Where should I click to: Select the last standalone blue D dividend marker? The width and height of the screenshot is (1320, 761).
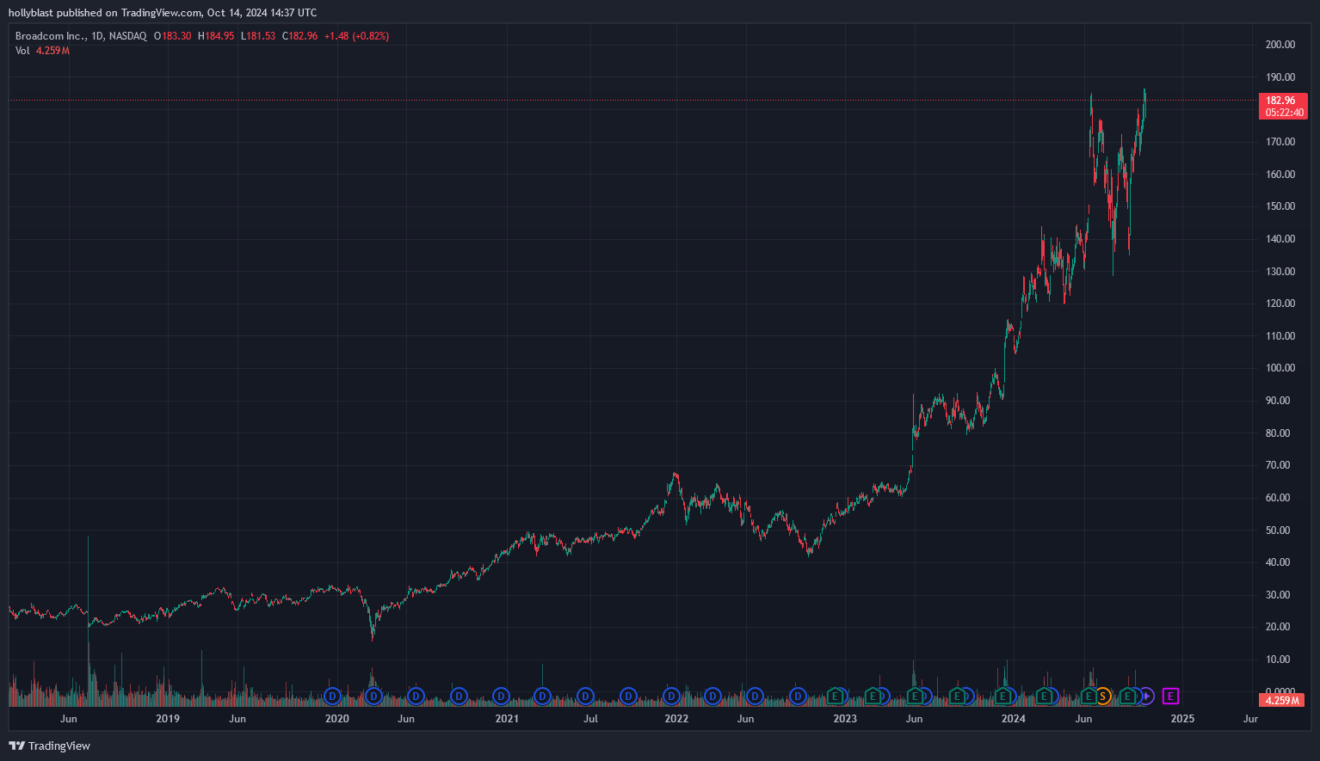[x=798, y=696]
